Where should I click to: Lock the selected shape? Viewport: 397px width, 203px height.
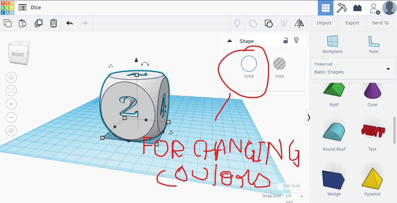pos(285,40)
